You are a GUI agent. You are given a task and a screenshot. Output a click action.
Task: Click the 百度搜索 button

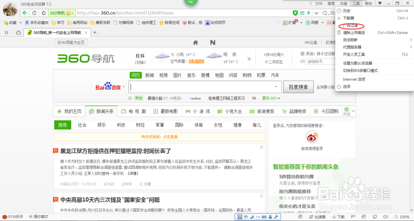click(x=298, y=87)
